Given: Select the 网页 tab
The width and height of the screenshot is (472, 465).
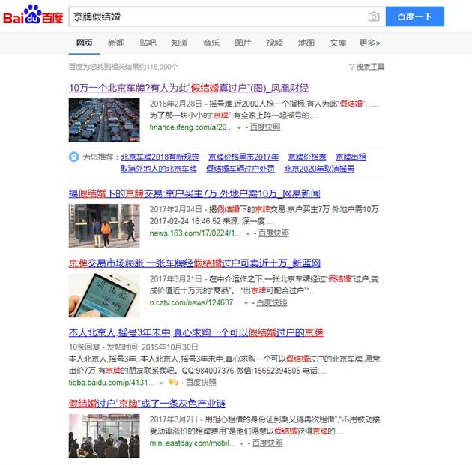Looking at the screenshot, I should click(x=84, y=43).
